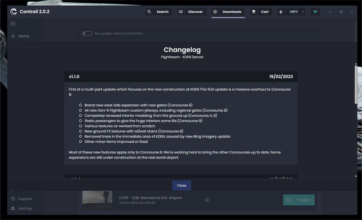
Task: Click 'Static passengers' changelog item
Action: [x=143, y=121]
